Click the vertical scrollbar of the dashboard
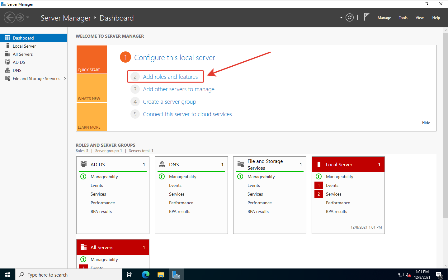Image resolution: width=448 pixels, height=280 pixels. tap(446, 125)
